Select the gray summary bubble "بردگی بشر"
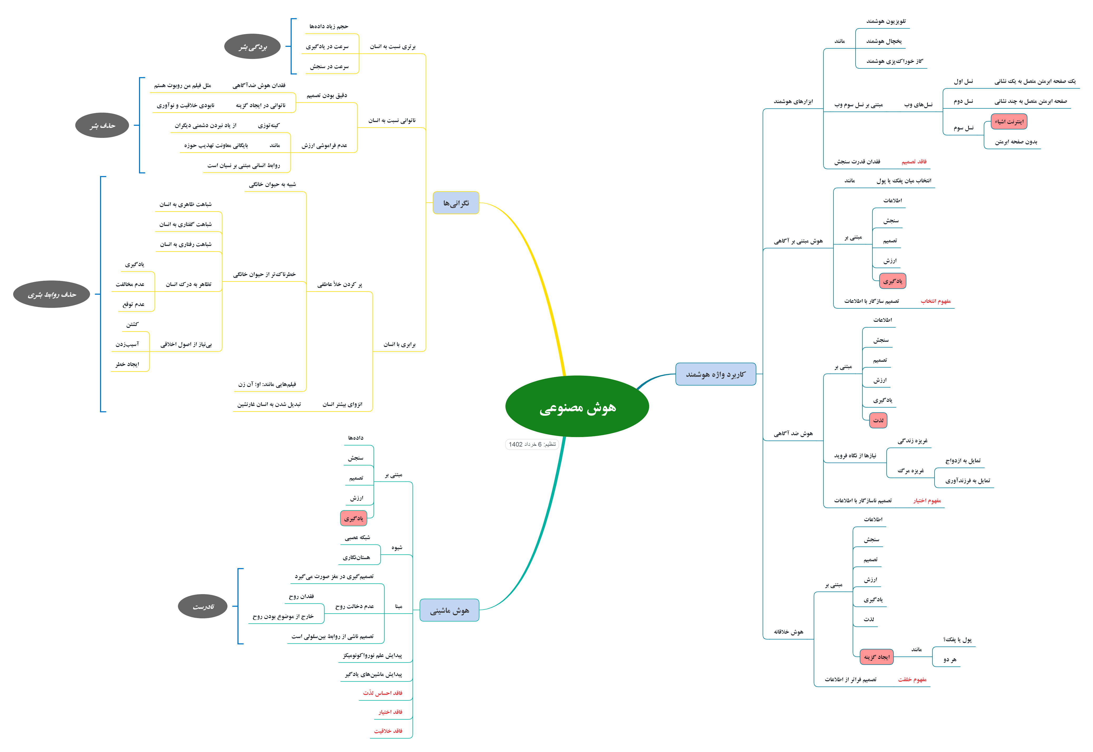The width and height of the screenshot is (1093, 752). (253, 47)
